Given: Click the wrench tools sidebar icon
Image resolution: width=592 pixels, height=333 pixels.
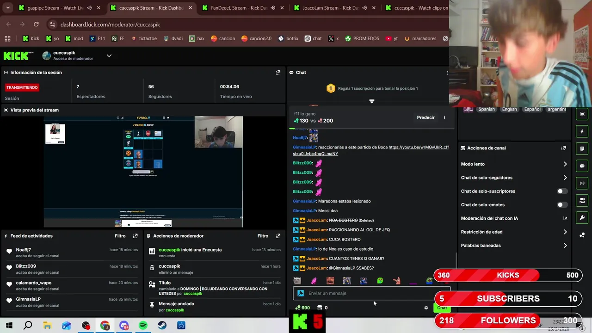Looking at the screenshot, I should (x=582, y=218).
